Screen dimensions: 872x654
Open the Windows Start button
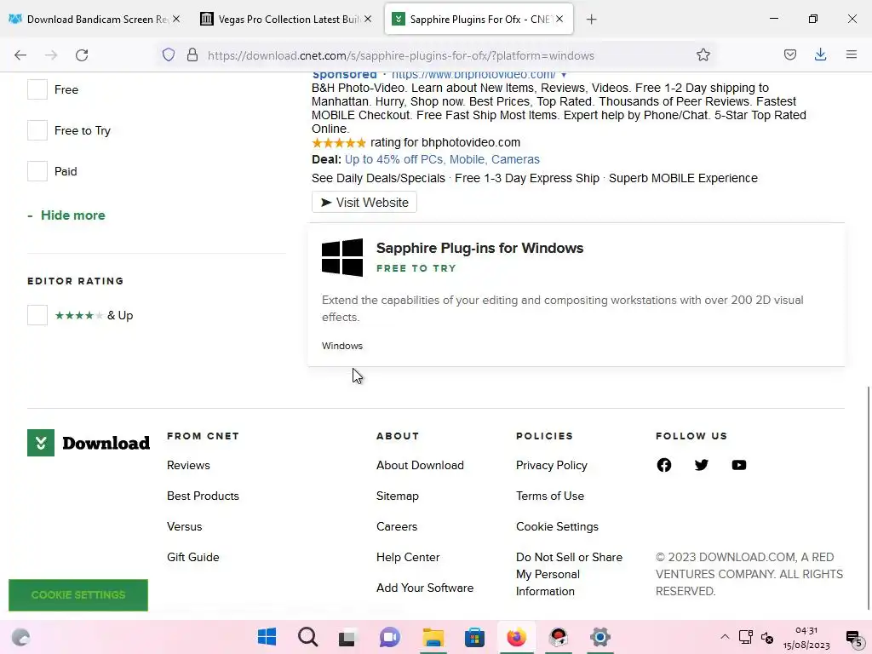click(x=267, y=637)
